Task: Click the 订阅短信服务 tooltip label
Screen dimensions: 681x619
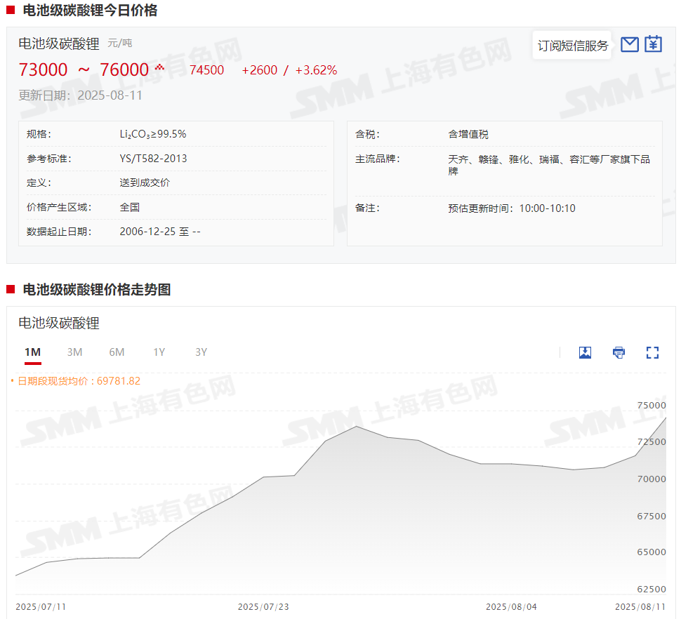Action: (572, 46)
